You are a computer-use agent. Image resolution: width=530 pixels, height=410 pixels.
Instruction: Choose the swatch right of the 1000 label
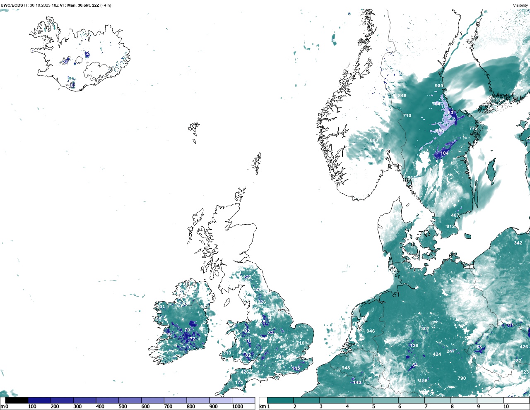243,400
